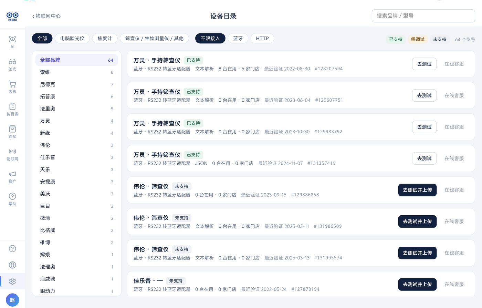Select 筛查仪 / 生物测量仪 / 其他 filter
482x308 pixels.
tap(154, 38)
